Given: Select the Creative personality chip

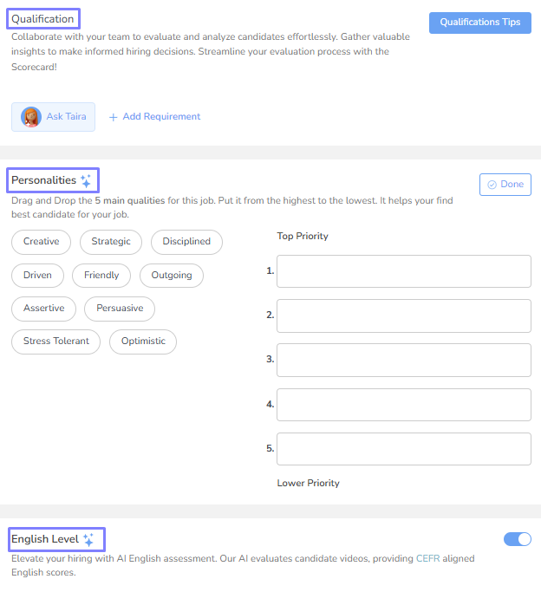Looking at the screenshot, I should [x=41, y=242].
